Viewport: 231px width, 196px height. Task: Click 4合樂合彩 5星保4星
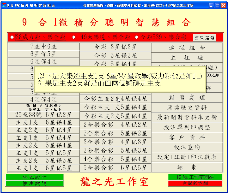coord(115,159)
